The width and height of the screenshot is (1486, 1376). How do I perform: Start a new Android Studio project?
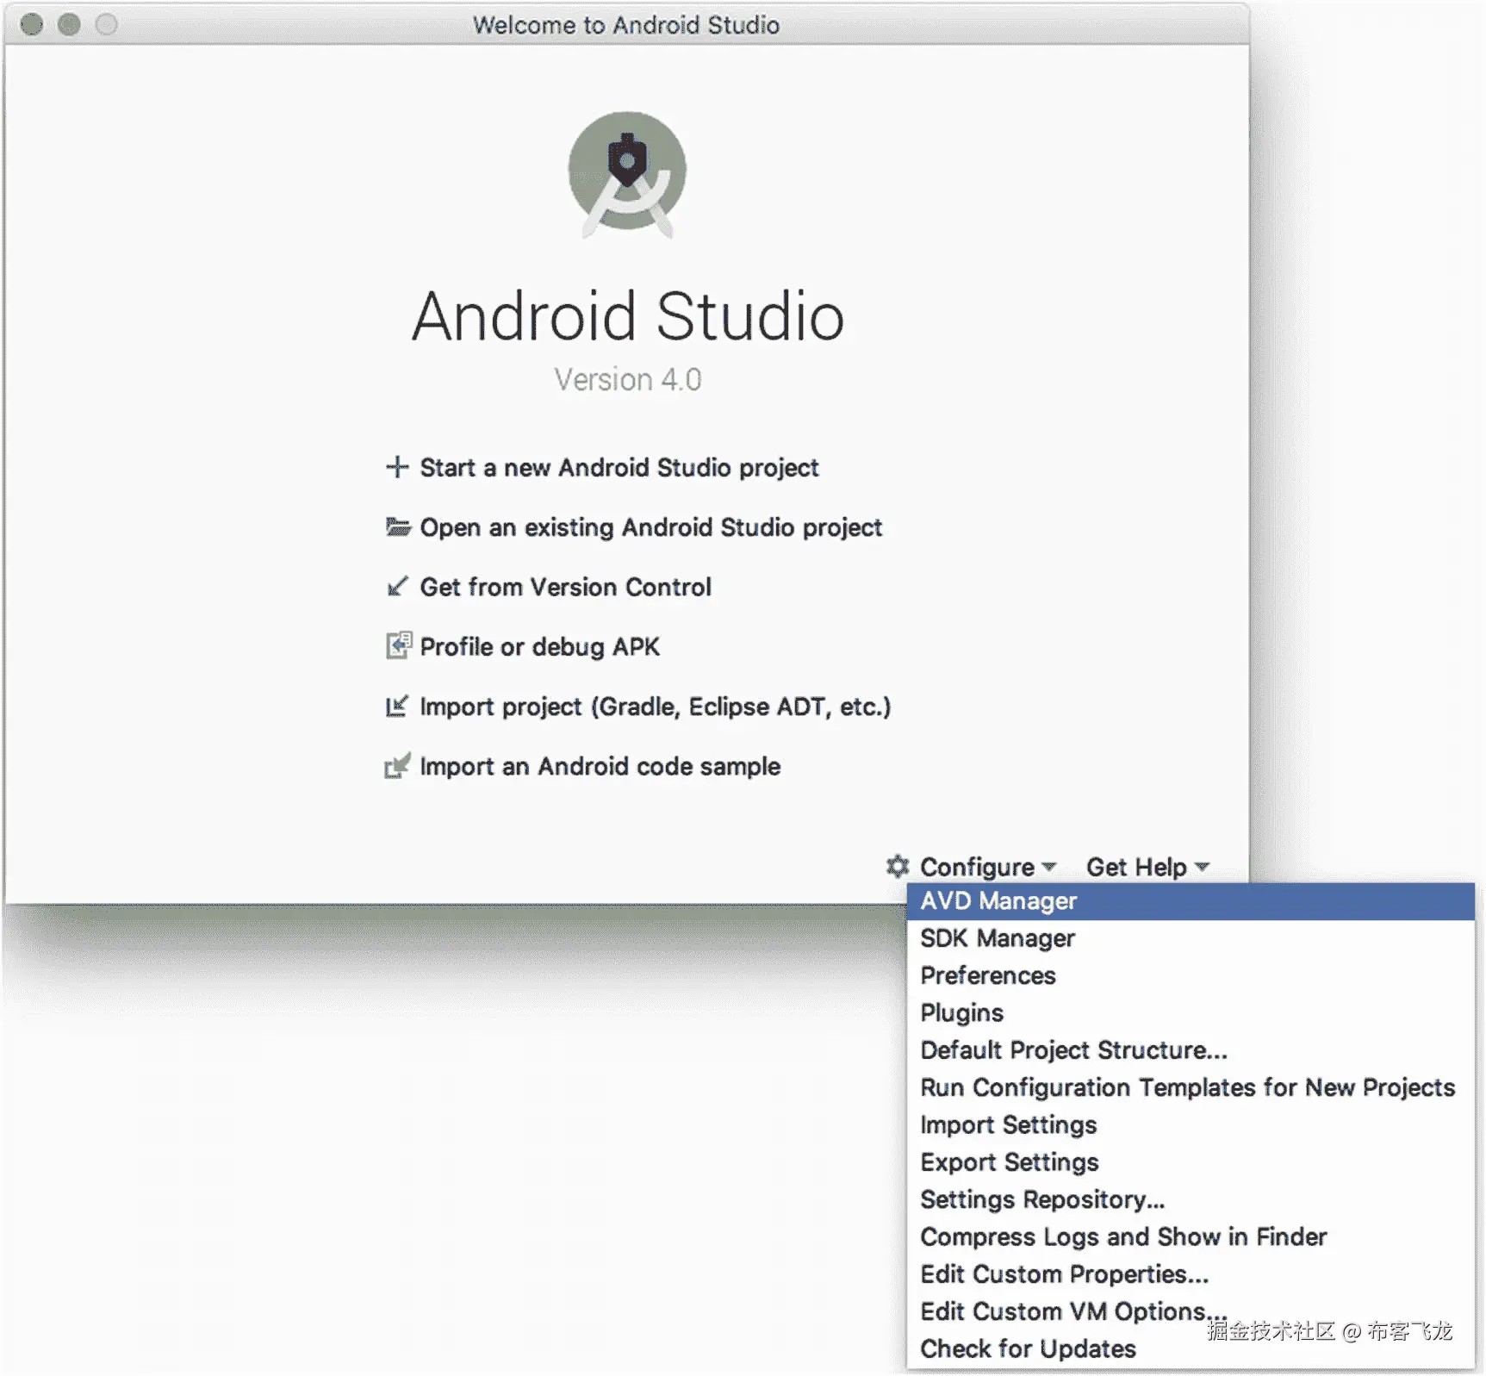tap(619, 467)
